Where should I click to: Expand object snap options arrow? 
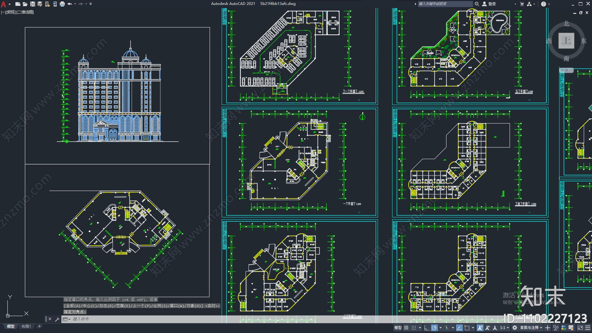coord(473,328)
